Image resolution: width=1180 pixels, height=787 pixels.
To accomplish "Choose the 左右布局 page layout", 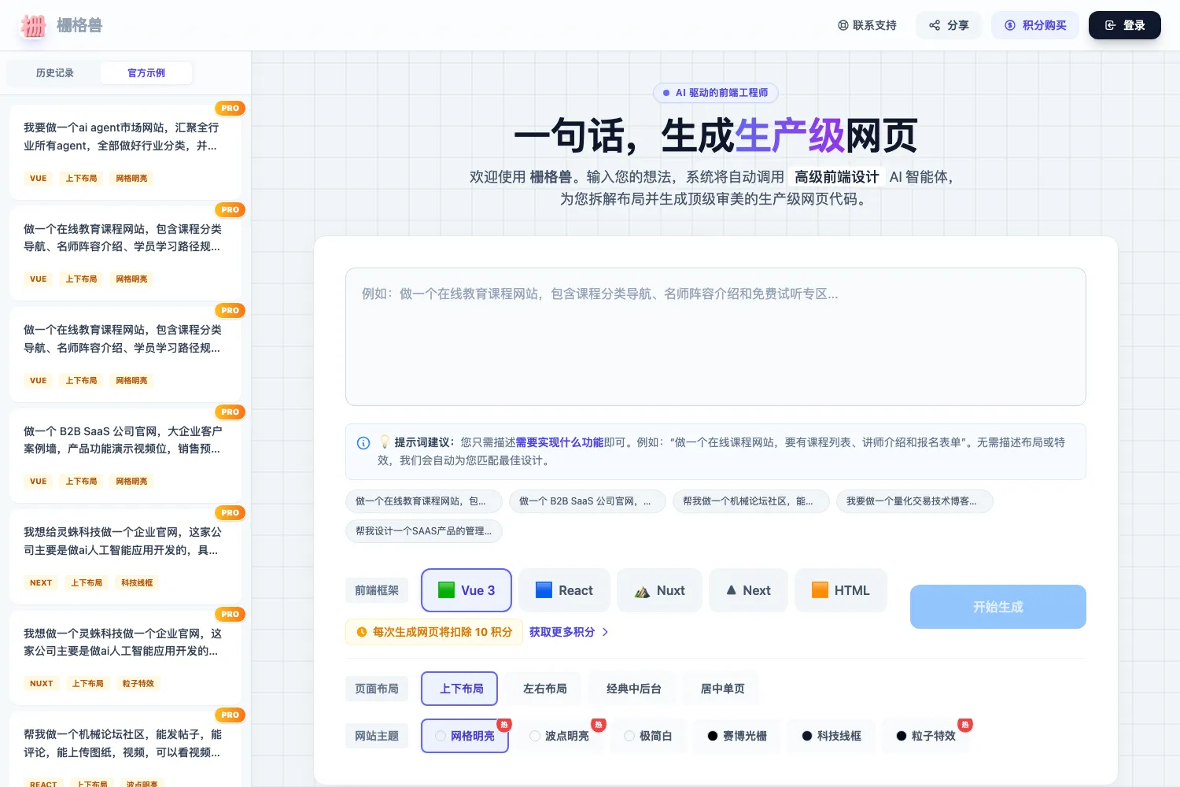I will coord(545,689).
